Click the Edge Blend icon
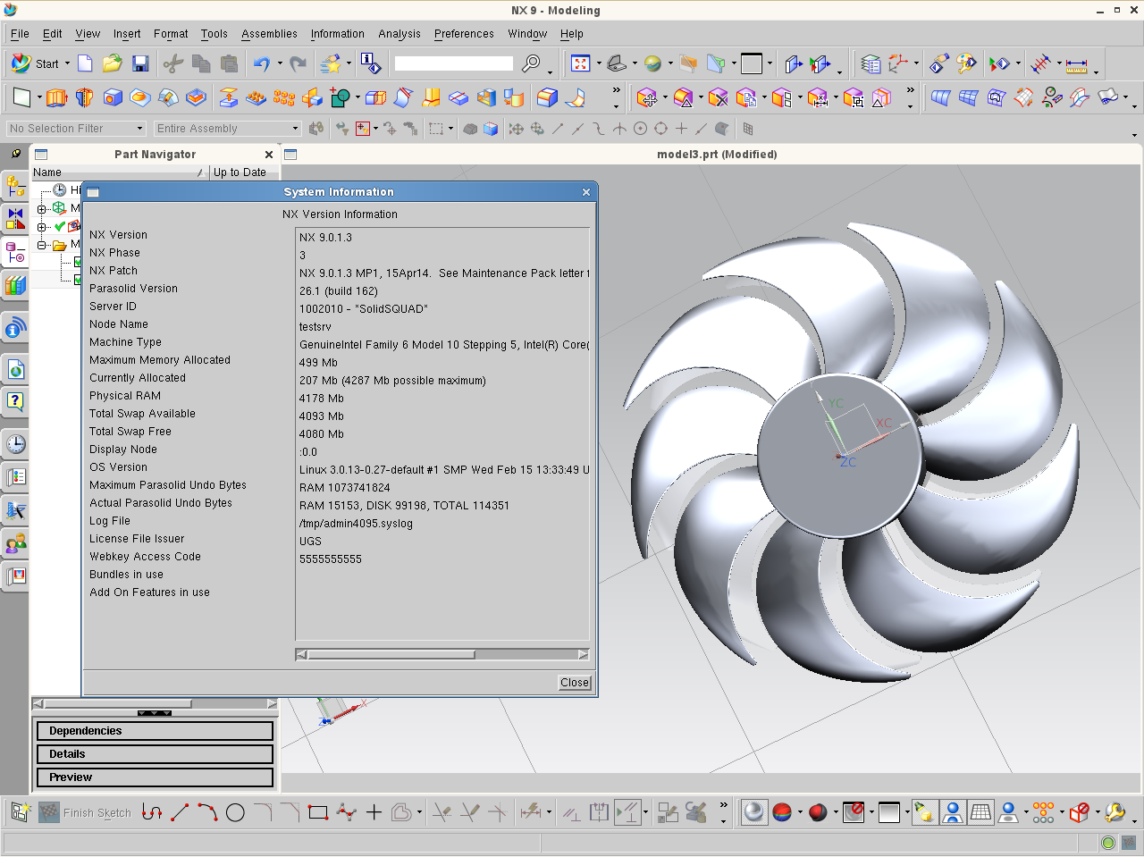The image size is (1144, 857). (x=547, y=97)
